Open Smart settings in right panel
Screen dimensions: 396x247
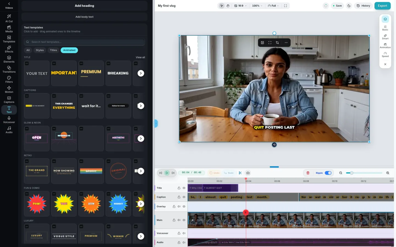click(x=385, y=37)
